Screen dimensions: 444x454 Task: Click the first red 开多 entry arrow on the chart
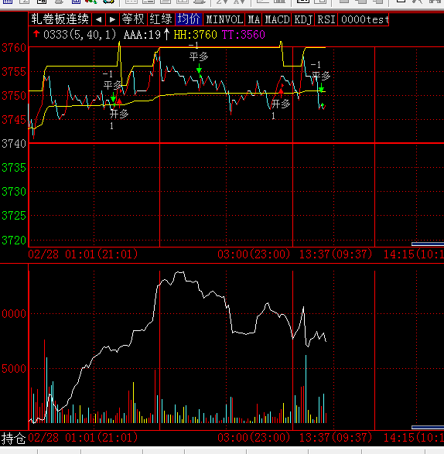tap(119, 102)
